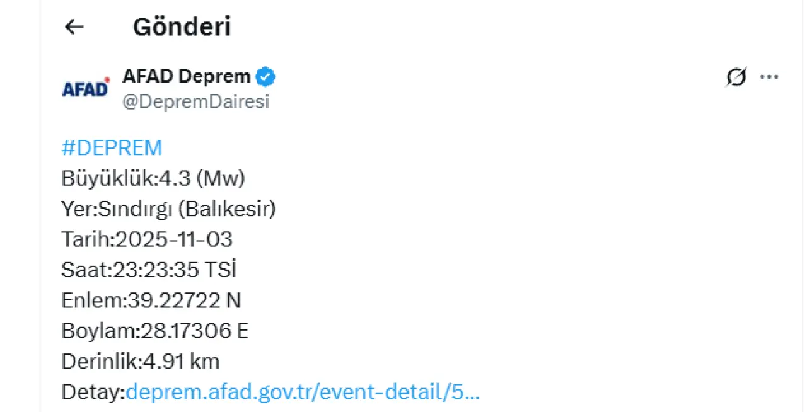Open the deprem.afad.gov.tr event detail link
807x412 pixels.
(x=303, y=392)
